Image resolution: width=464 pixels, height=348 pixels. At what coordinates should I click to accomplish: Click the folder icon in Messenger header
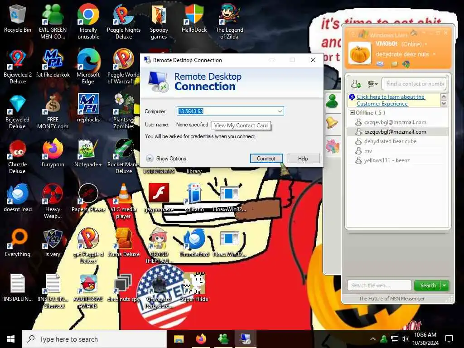pos(394,63)
